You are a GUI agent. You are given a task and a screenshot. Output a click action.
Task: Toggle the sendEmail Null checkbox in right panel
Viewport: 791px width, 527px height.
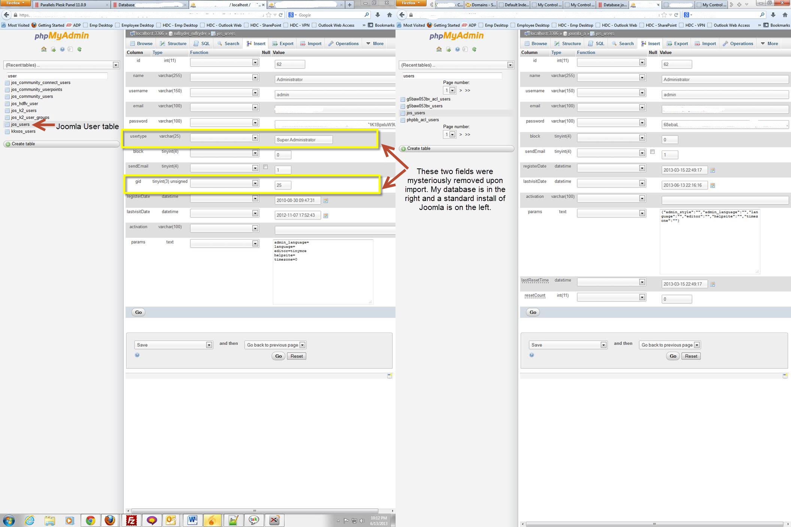[653, 152]
